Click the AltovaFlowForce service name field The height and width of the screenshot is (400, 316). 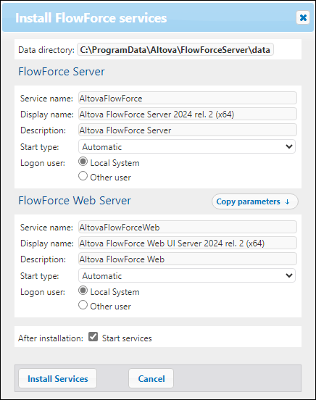188,99
